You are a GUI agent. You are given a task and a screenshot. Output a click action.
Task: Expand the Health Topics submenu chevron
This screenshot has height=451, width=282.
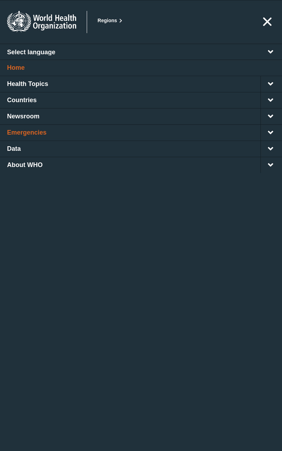271,84
